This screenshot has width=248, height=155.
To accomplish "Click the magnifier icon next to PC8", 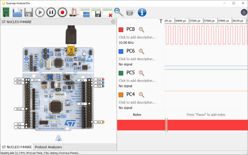I will click(x=141, y=29).
